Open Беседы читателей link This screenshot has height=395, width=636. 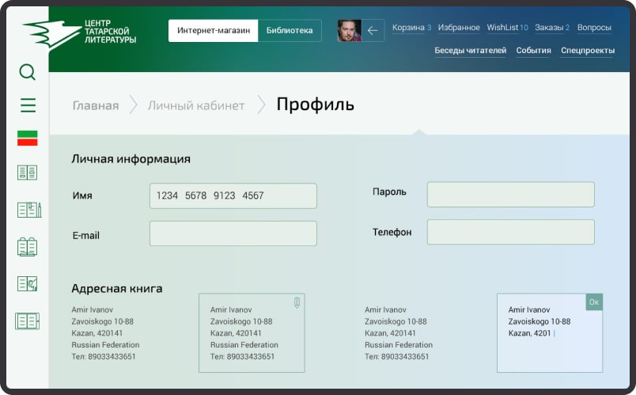click(470, 51)
